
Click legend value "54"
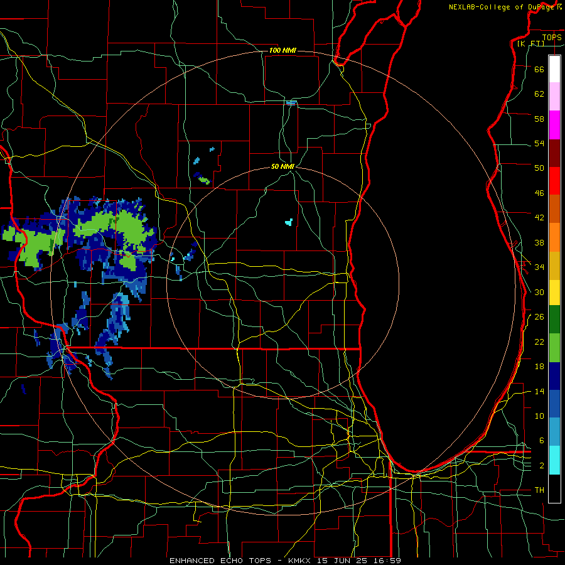click(x=539, y=143)
